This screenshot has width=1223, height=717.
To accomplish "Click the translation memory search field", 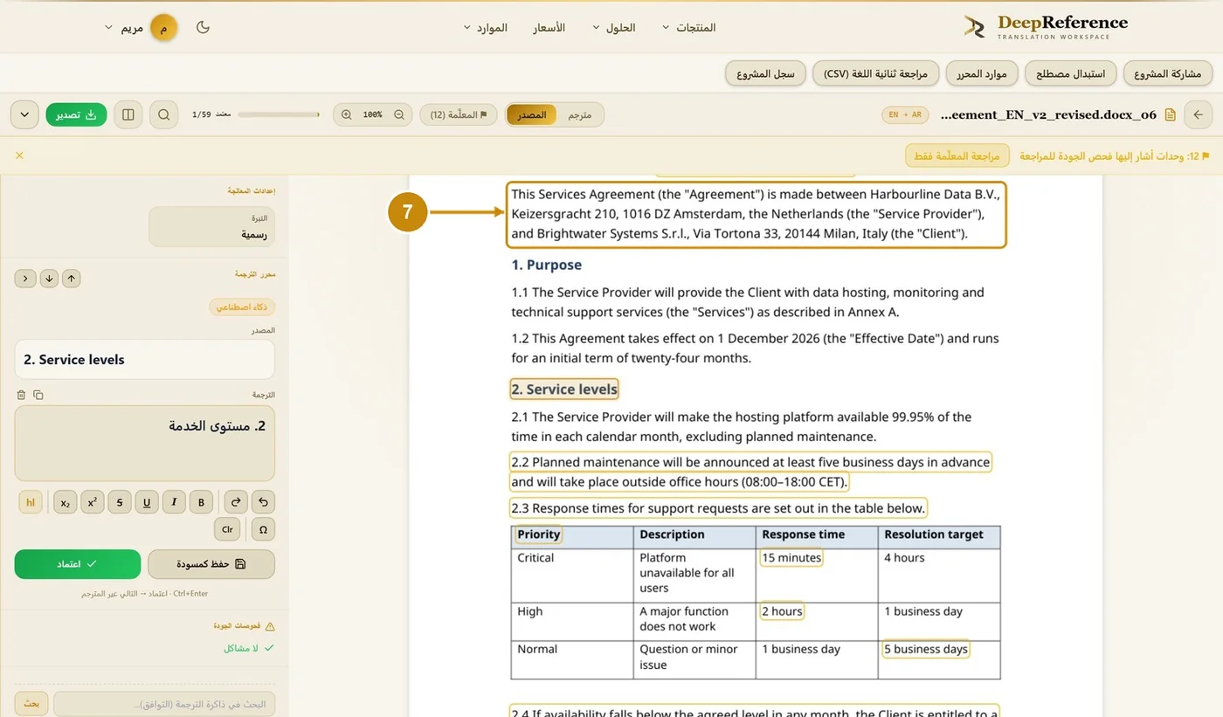I will tap(164, 704).
